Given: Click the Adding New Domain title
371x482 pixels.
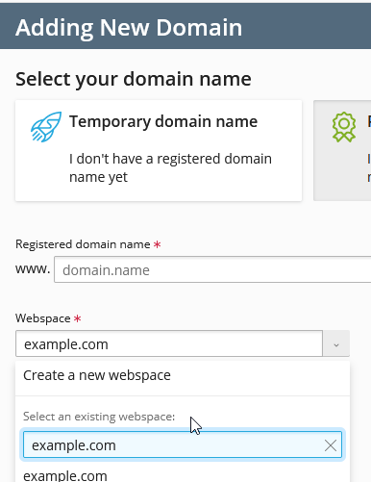Looking at the screenshot, I should 129,28.
